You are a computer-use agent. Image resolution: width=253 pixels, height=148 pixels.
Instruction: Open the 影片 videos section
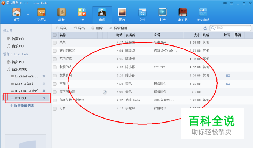tap(162, 15)
